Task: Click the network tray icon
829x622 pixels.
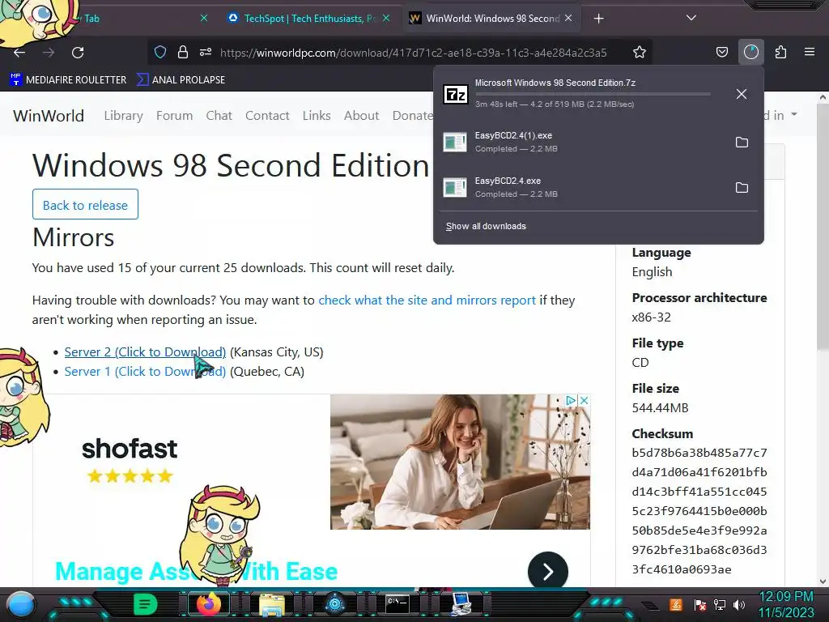Action: click(x=719, y=604)
